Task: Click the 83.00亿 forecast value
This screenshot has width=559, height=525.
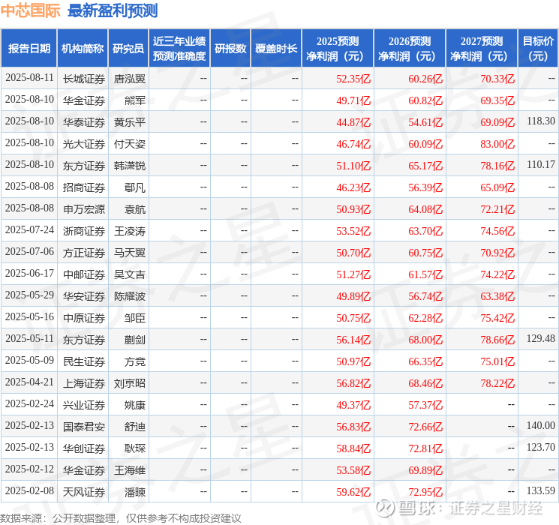Action: tap(497, 144)
